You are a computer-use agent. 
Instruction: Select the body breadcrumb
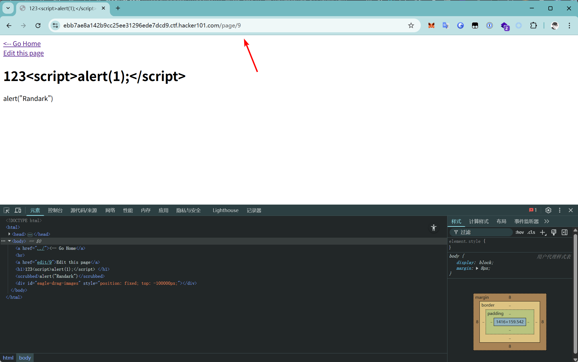point(25,358)
